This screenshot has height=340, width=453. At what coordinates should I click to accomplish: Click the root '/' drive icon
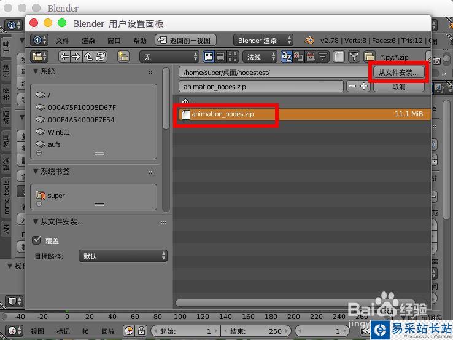click(41, 95)
